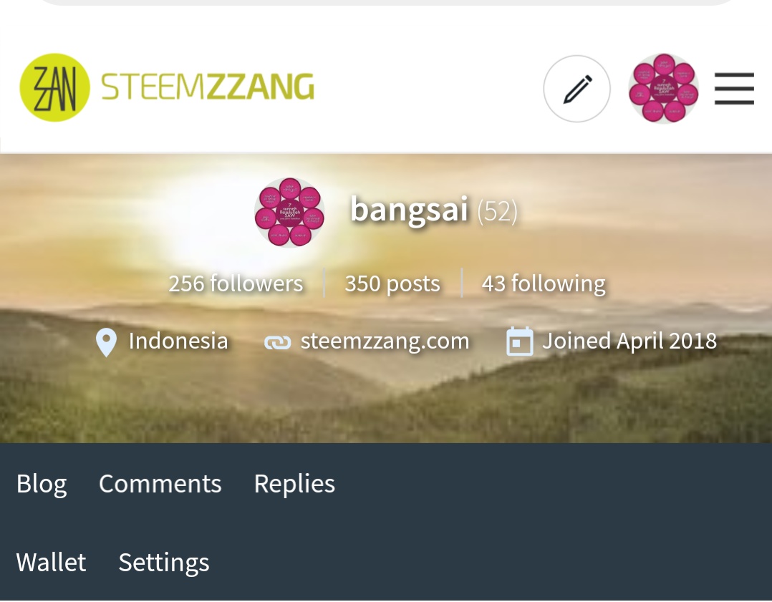Open the Blog tab
The height and width of the screenshot is (602, 772).
coord(42,483)
